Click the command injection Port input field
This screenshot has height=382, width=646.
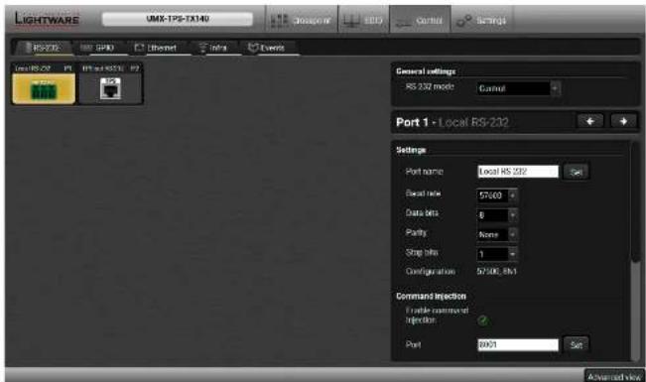coord(518,344)
